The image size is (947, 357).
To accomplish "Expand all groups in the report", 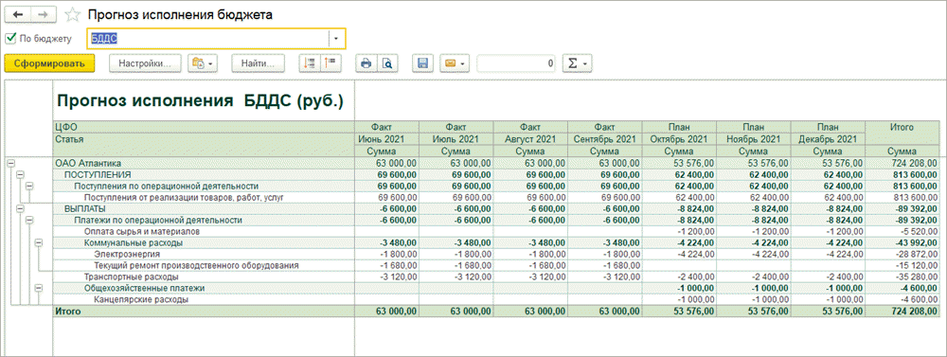I will [x=309, y=62].
